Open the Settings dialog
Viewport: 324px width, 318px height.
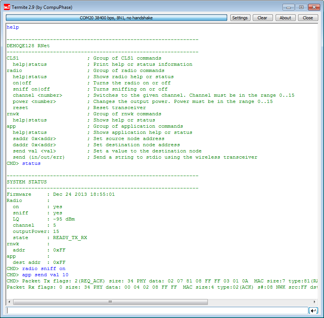(240, 18)
